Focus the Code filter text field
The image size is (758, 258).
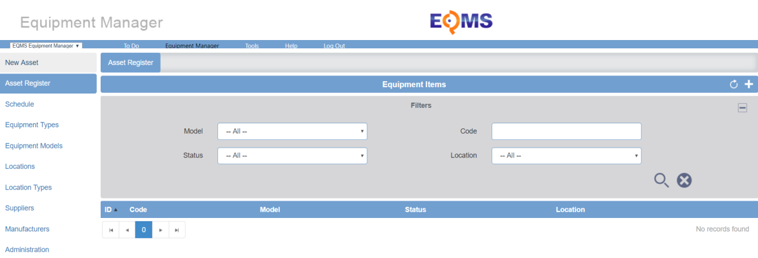click(566, 131)
